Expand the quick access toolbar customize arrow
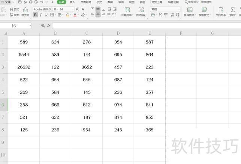Image resolution: width=241 pixels, height=164 pixels. pos(52,2)
